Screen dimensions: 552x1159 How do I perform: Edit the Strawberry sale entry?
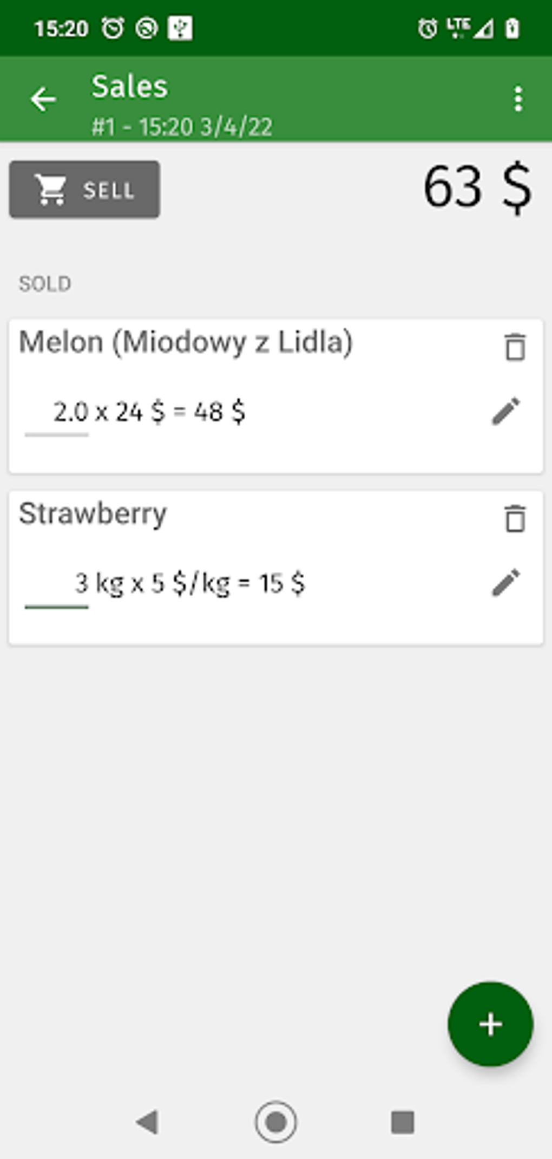pos(506,583)
